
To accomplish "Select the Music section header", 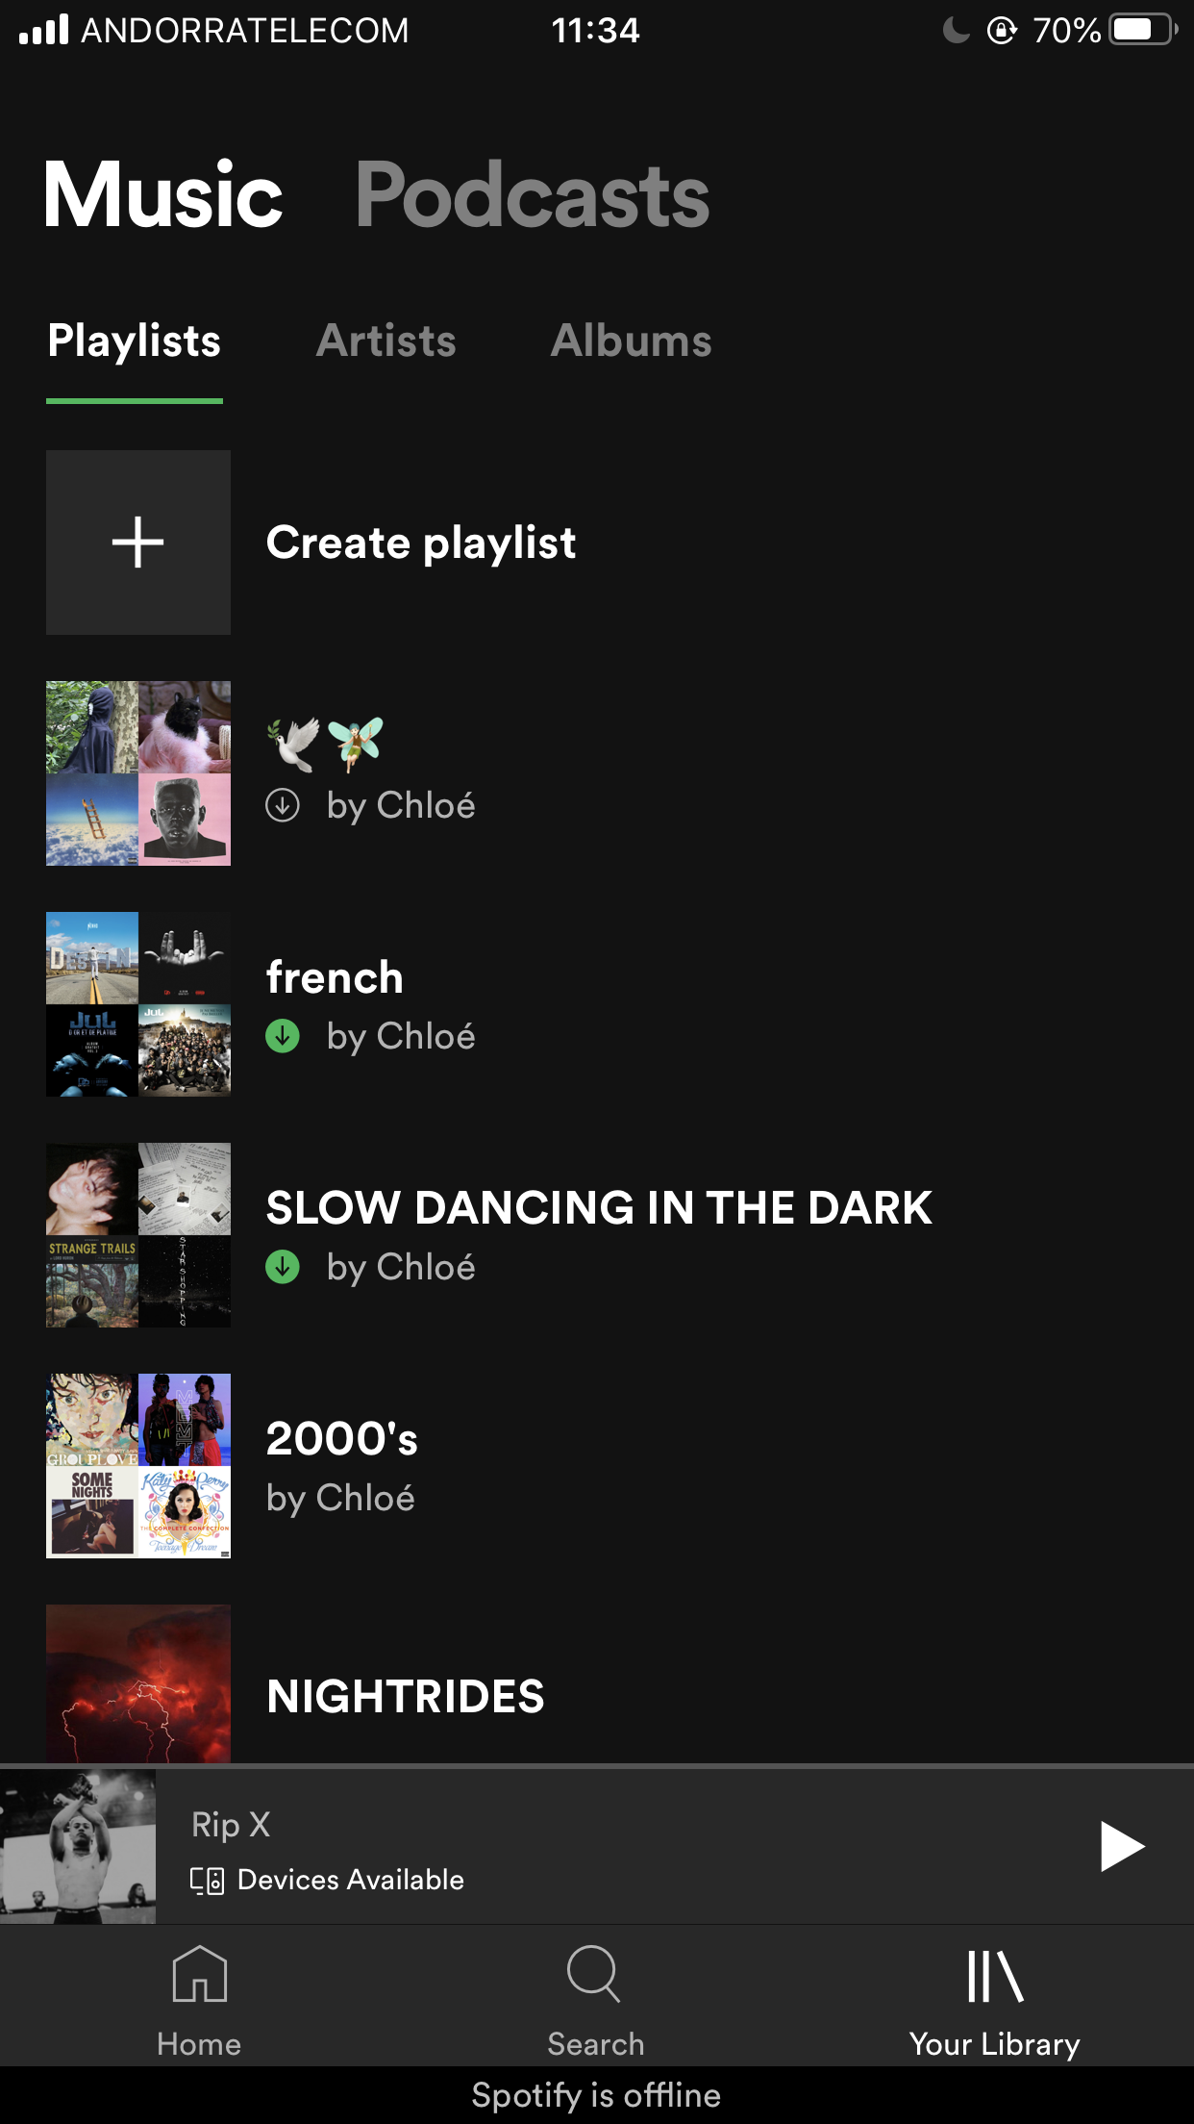I will point(163,196).
